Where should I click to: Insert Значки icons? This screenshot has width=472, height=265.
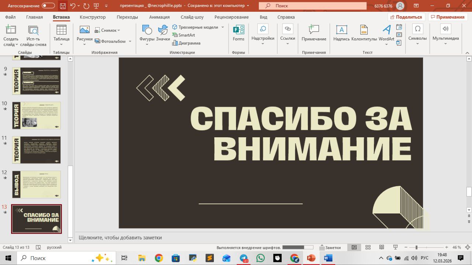coord(163,33)
